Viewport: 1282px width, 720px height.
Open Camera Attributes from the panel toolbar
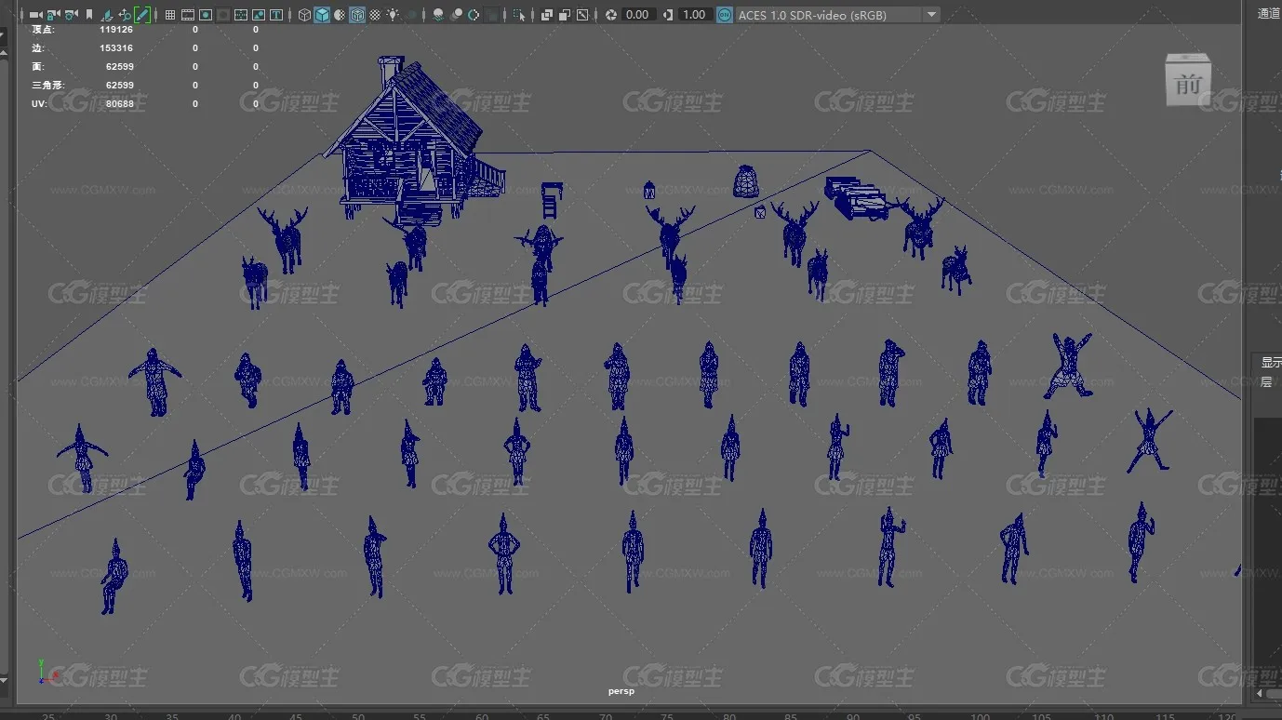pos(71,15)
